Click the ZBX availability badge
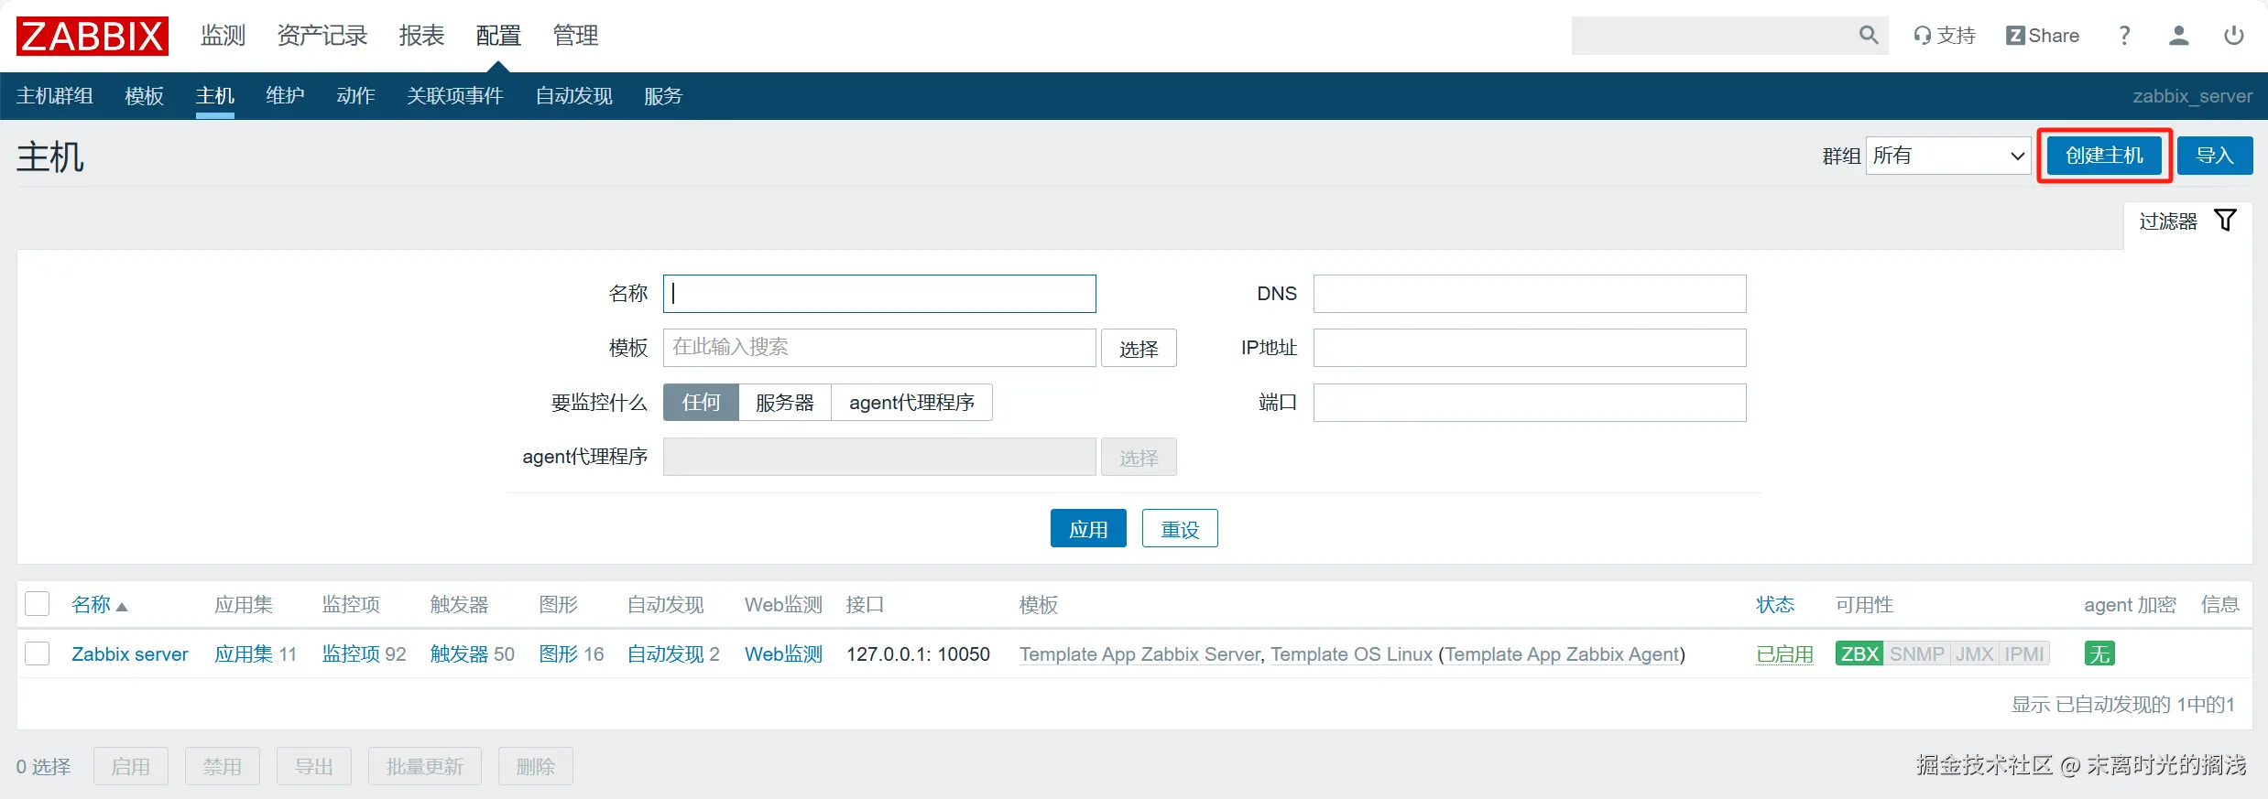 (x=1859, y=653)
